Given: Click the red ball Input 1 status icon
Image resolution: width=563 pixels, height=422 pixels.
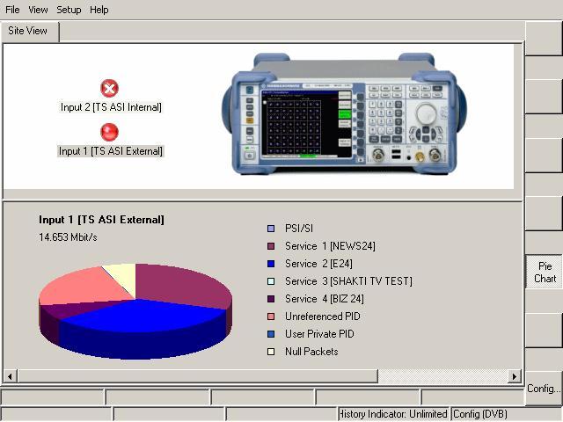Looking at the screenshot, I should pyautogui.click(x=110, y=132).
